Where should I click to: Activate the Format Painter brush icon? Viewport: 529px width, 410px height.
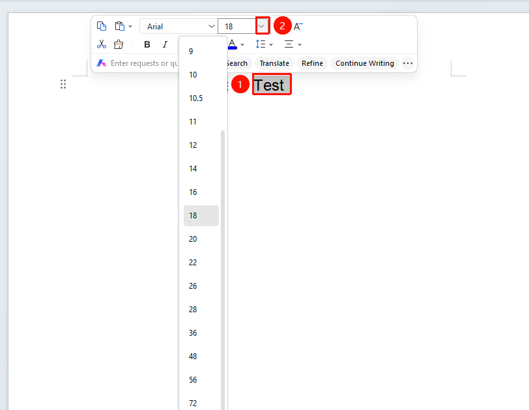(x=119, y=44)
